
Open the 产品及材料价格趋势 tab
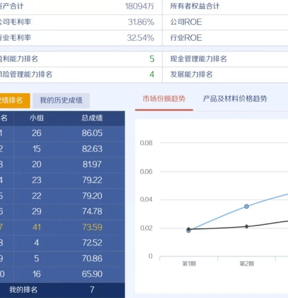[235, 99]
